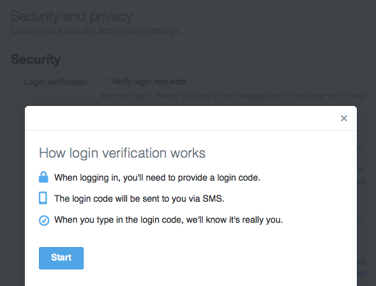Toggle the Verify login requests checkbox
The height and width of the screenshot is (286, 376).
click(x=105, y=82)
